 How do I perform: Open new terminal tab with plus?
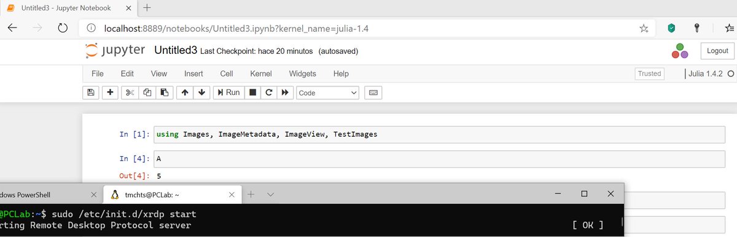tap(251, 194)
